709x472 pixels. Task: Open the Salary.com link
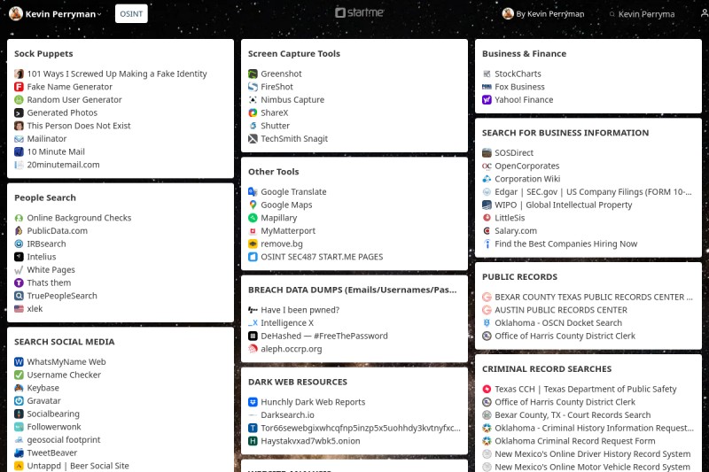(x=516, y=231)
